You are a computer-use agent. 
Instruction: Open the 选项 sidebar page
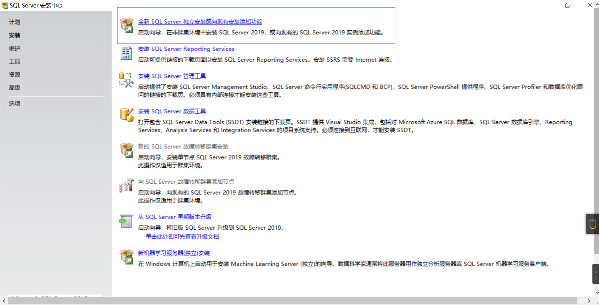[x=14, y=104]
